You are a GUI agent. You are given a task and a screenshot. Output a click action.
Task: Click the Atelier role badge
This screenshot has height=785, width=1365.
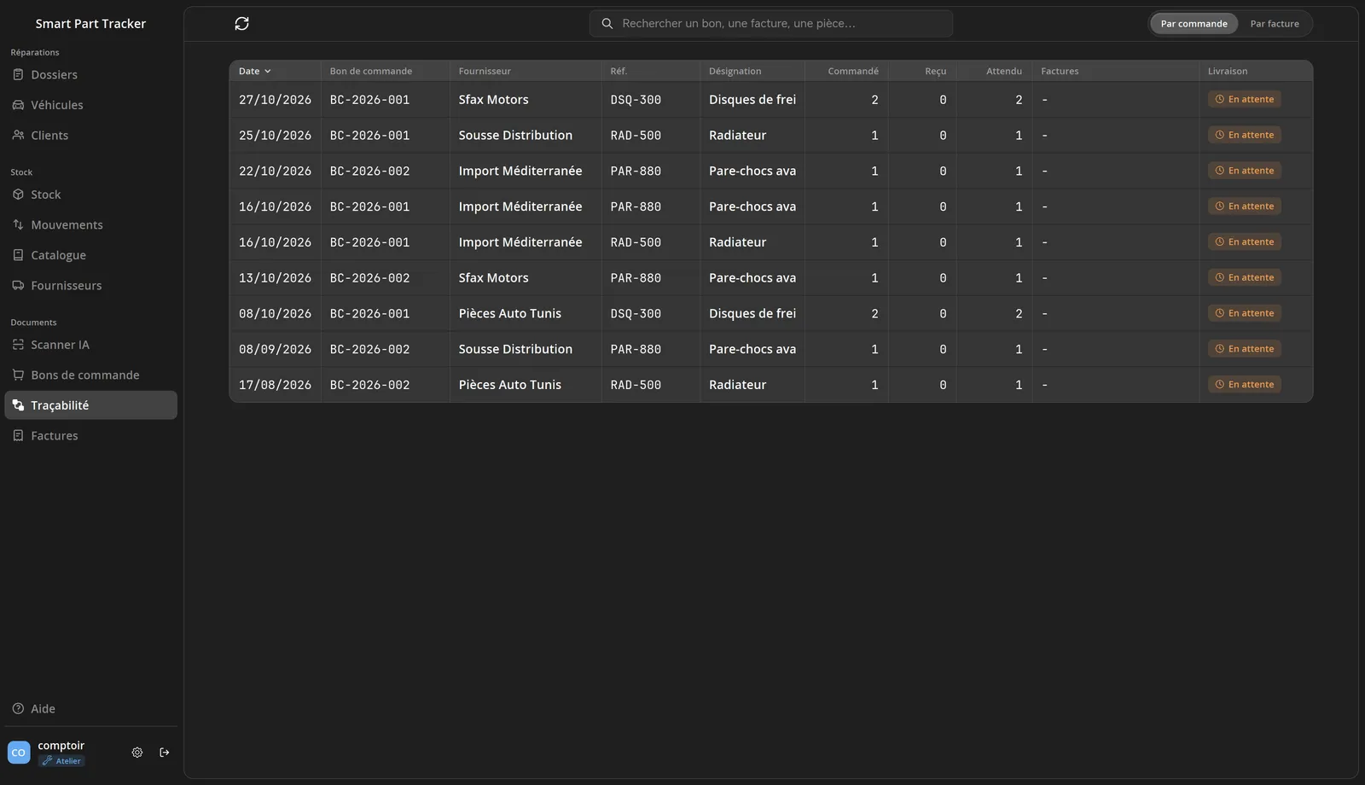61,761
